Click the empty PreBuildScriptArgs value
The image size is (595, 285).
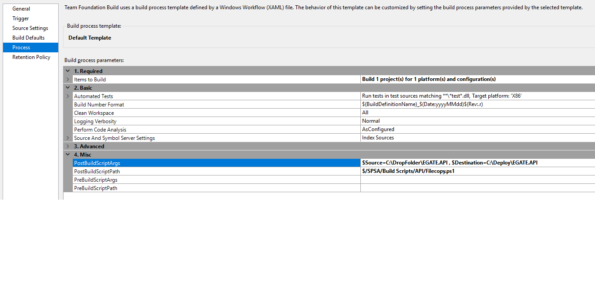pyautogui.click(x=476, y=179)
